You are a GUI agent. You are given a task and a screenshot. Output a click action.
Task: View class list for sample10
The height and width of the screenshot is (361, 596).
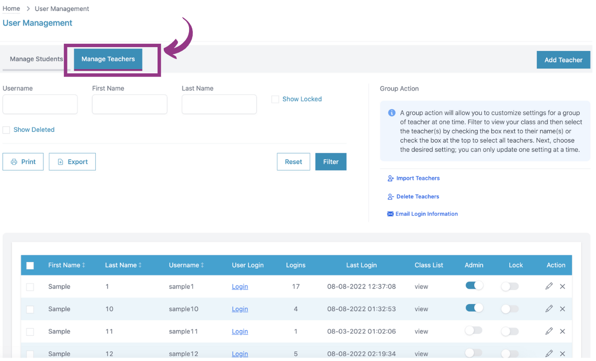coord(421,309)
